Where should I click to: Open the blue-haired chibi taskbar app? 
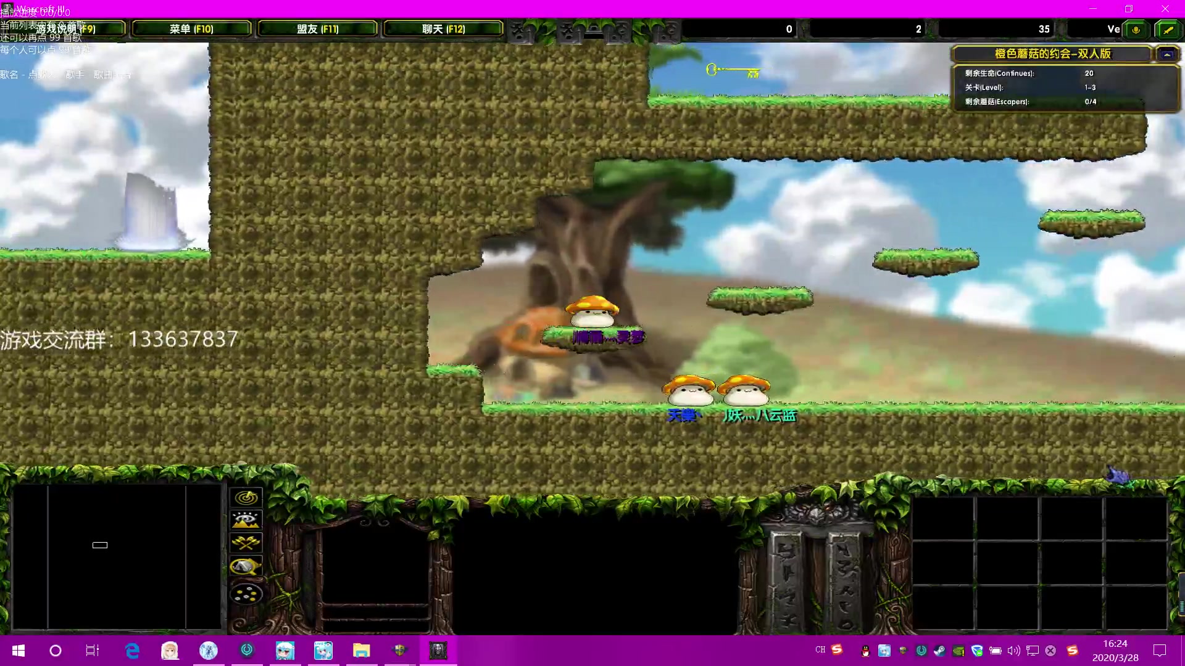[x=285, y=651]
